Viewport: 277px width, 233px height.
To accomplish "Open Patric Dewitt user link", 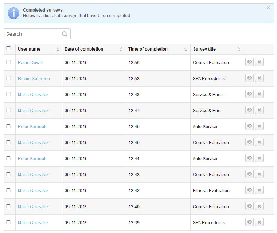I will click(x=30, y=63).
